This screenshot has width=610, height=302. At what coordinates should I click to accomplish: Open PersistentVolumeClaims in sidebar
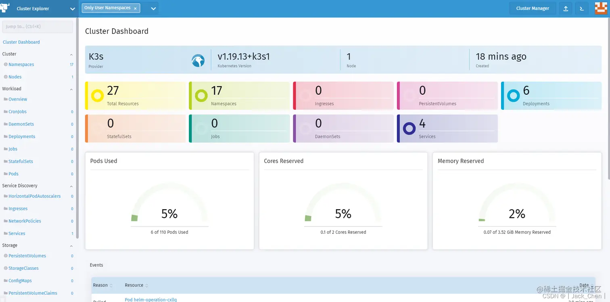tap(33, 293)
